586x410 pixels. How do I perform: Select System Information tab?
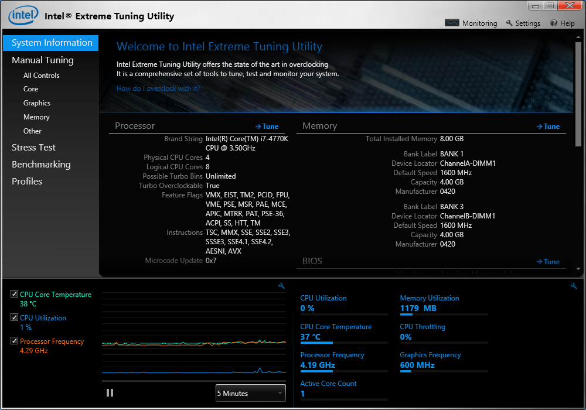[x=51, y=43]
